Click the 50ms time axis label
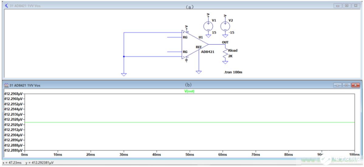This screenshot has width=364, height=167. tap(190, 154)
